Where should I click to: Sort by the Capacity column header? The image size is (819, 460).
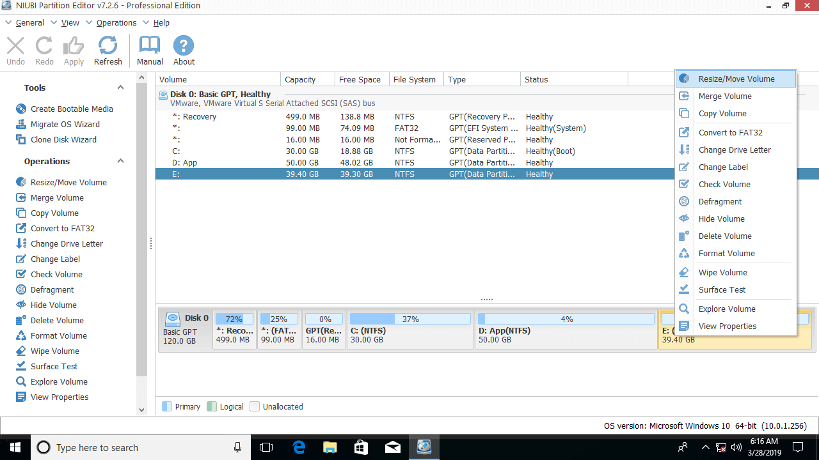click(301, 79)
